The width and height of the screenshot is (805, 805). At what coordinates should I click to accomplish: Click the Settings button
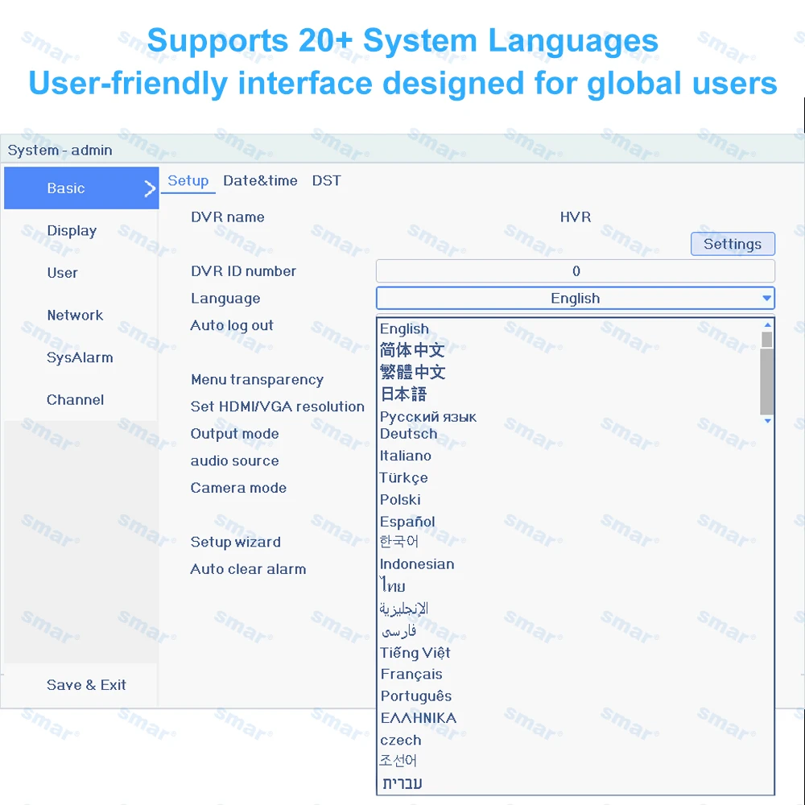pos(733,244)
